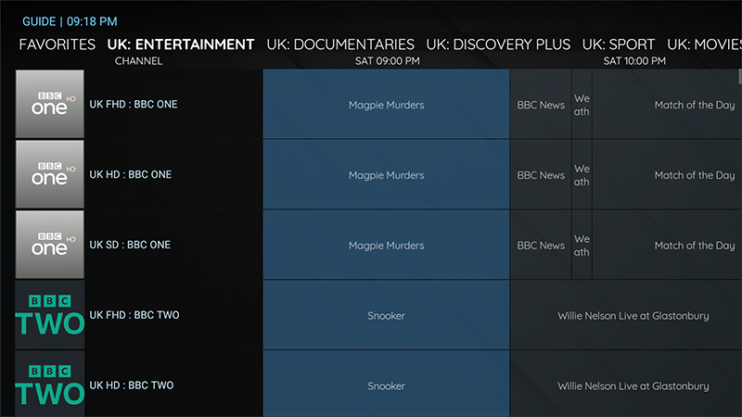
Task: Open the UK: Movies tab
Action: tap(704, 44)
